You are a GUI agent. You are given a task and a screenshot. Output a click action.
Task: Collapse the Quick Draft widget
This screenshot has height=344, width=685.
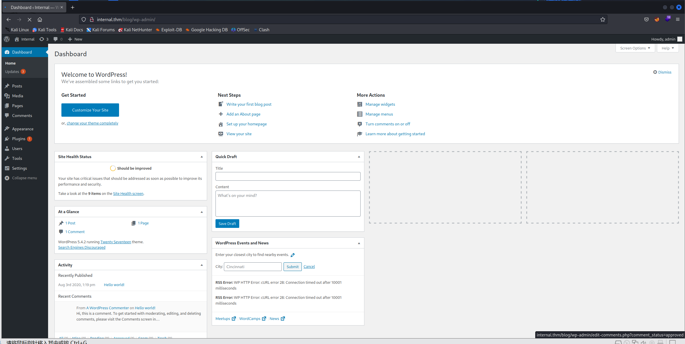coord(359,157)
